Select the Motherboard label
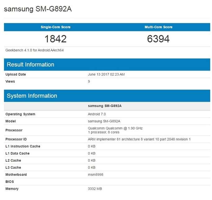This screenshot has height=200, width=212. [16, 174]
